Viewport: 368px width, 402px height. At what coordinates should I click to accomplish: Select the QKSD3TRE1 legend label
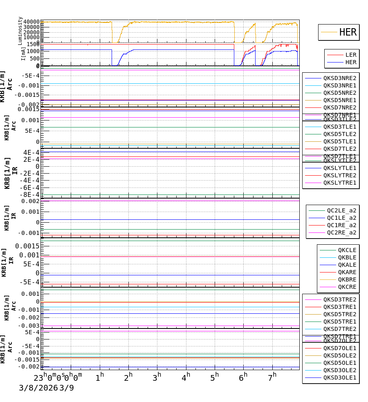(339, 307)
